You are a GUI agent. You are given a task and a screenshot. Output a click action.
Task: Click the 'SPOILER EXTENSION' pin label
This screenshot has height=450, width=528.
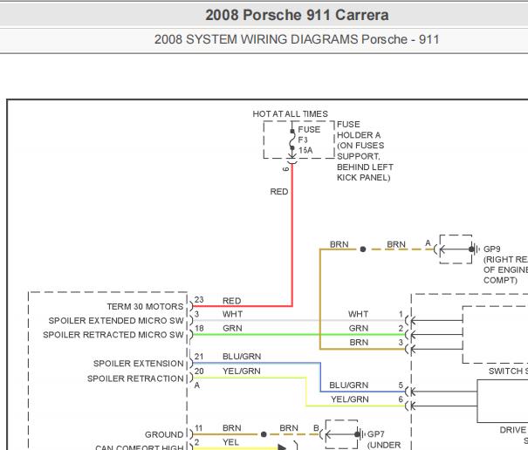click(x=139, y=364)
